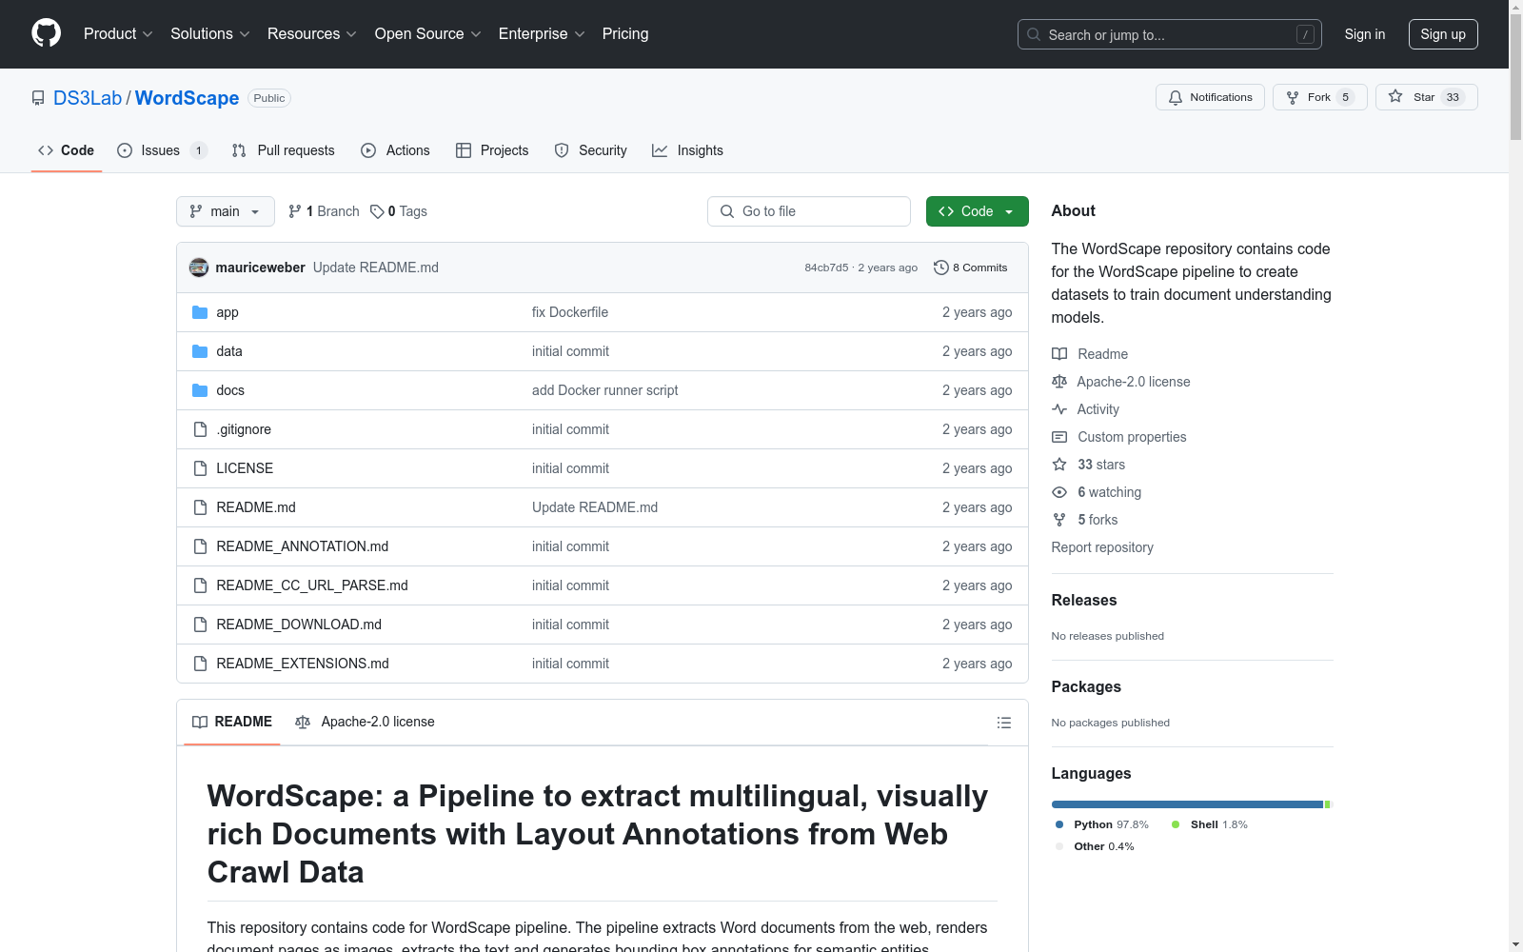Click the Report repository link
Viewport: 1523px width, 952px height.
point(1102,547)
